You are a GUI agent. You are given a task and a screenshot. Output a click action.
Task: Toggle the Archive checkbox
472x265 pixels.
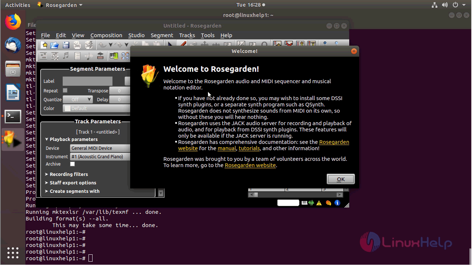pyautogui.click(x=72, y=164)
